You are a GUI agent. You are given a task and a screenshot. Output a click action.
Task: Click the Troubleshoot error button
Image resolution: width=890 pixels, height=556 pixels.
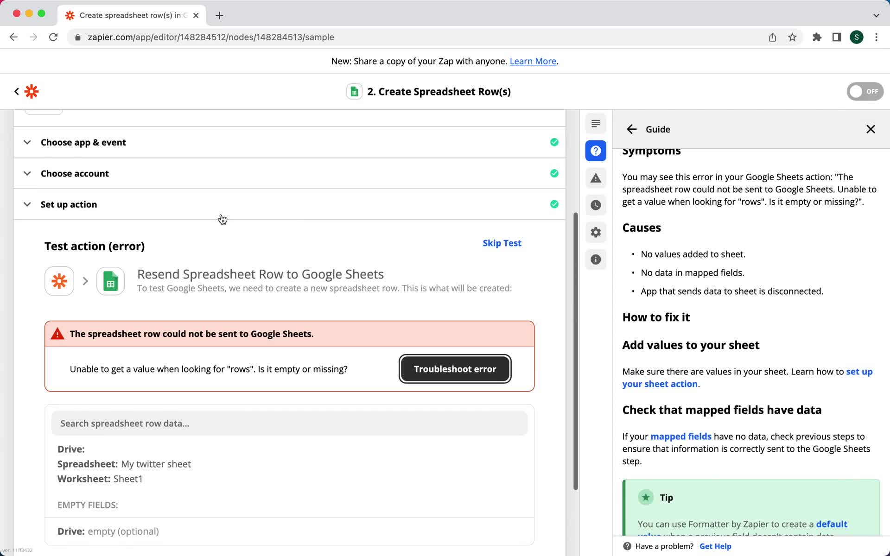(x=455, y=369)
